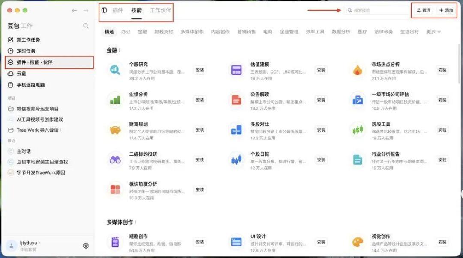Click the 多股对比 icon
The image size is (463, 258).
237,130
